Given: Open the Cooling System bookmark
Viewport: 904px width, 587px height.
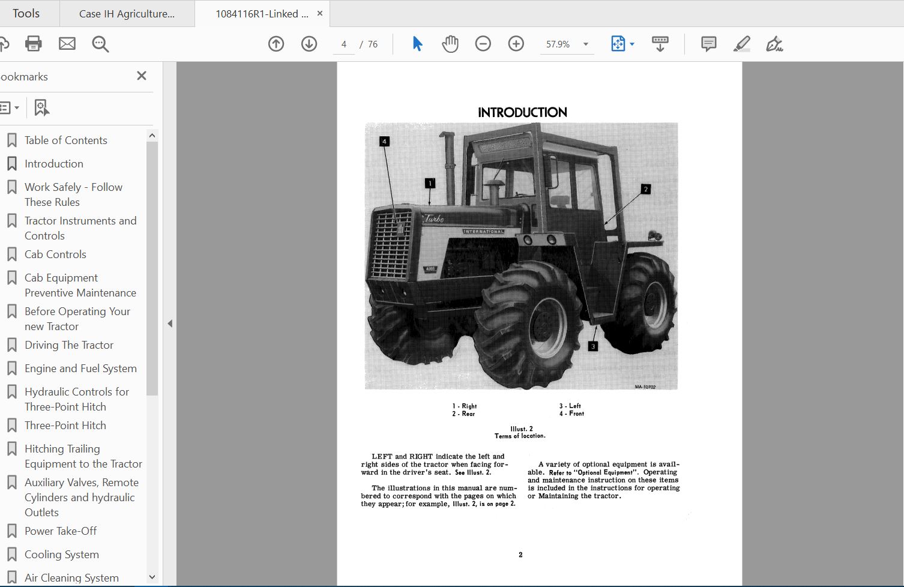Looking at the screenshot, I should coord(62,555).
